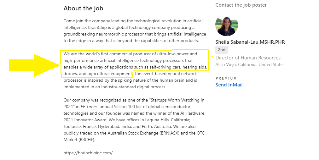
Task: Open Sheila Sabanal-Lau's profile photo
Action: coord(227,25)
